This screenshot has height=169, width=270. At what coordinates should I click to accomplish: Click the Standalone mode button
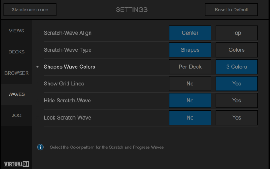(30, 9)
